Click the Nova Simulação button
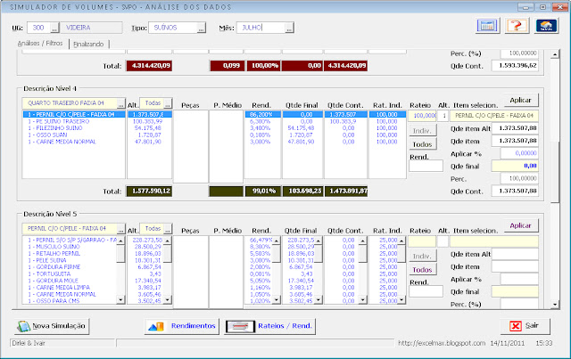The height and width of the screenshot is (359, 571). [52, 326]
